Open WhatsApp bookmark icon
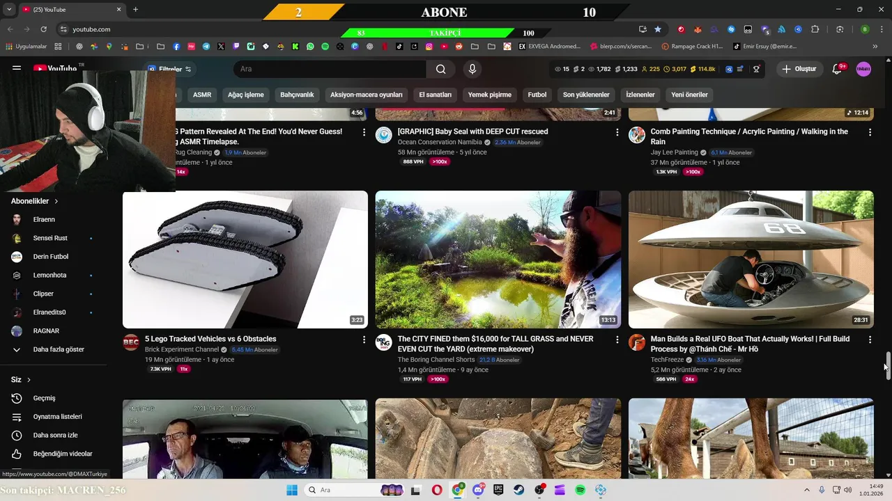The image size is (892, 501). point(310,47)
